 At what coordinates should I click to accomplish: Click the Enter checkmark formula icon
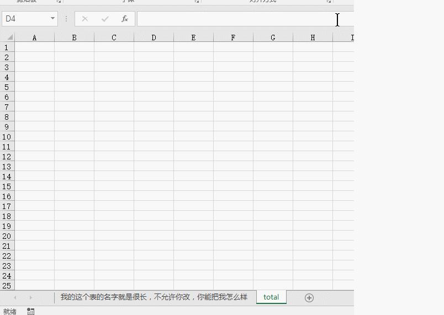(x=105, y=19)
